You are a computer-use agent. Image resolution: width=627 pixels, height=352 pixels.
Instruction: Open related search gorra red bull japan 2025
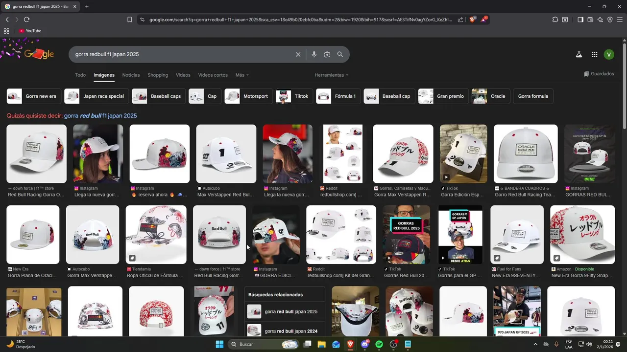[284, 311]
